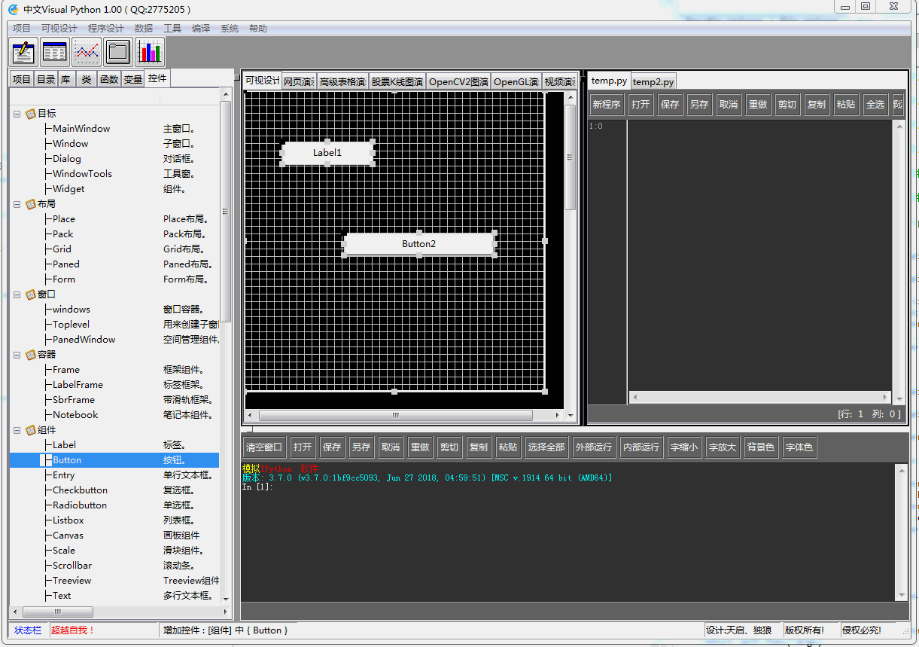Click 字体色 to set console font color
Screen dimensions: 919x647
(x=799, y=447)
